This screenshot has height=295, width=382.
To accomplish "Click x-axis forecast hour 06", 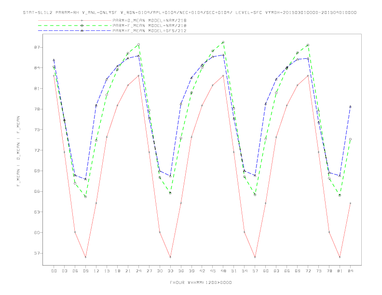I will tap(75, 271).
